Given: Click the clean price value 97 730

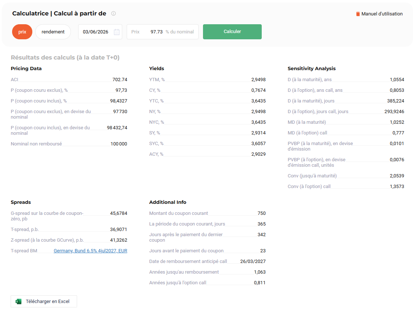Looking at the screenshot, I should click(x=120, y=112).
